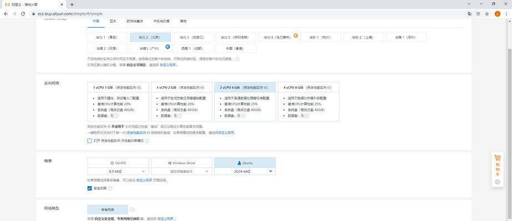Select region 中国 (香港)

[235, 48]
